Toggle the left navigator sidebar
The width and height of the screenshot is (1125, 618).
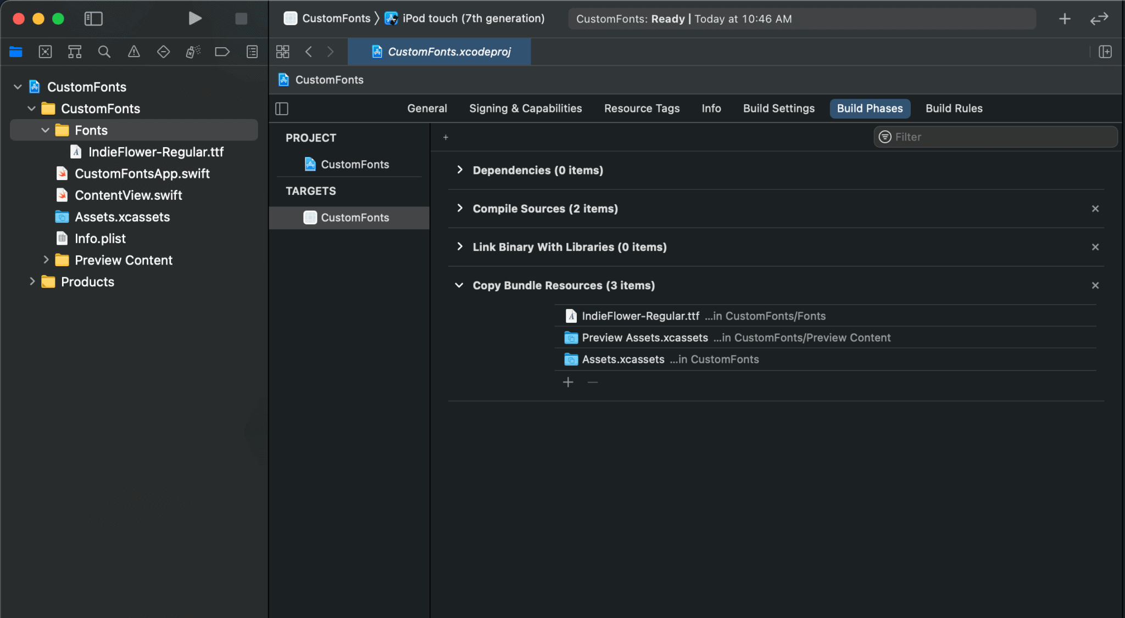click(x=93, y=19)
